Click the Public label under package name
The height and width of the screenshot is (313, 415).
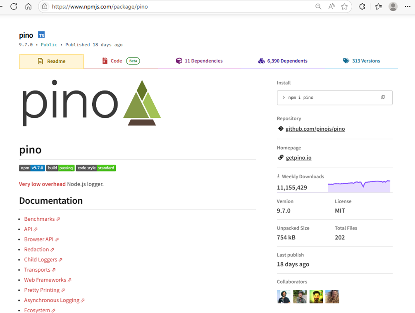point(49,45)
